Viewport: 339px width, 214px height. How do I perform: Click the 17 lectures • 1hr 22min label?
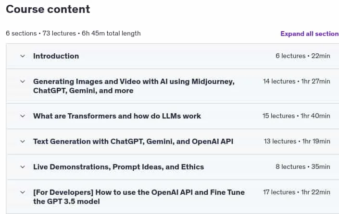tap(296, 192)
